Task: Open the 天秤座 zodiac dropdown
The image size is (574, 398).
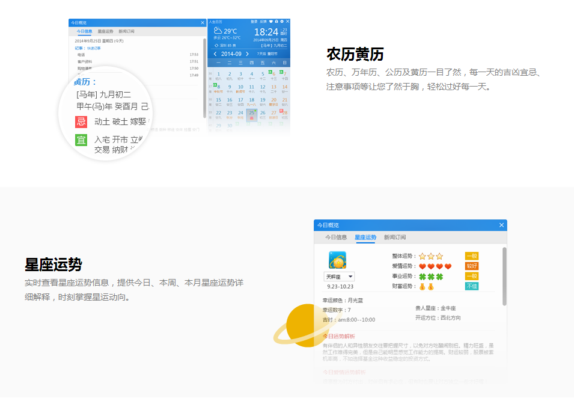Action: click(x=340, y=277)
